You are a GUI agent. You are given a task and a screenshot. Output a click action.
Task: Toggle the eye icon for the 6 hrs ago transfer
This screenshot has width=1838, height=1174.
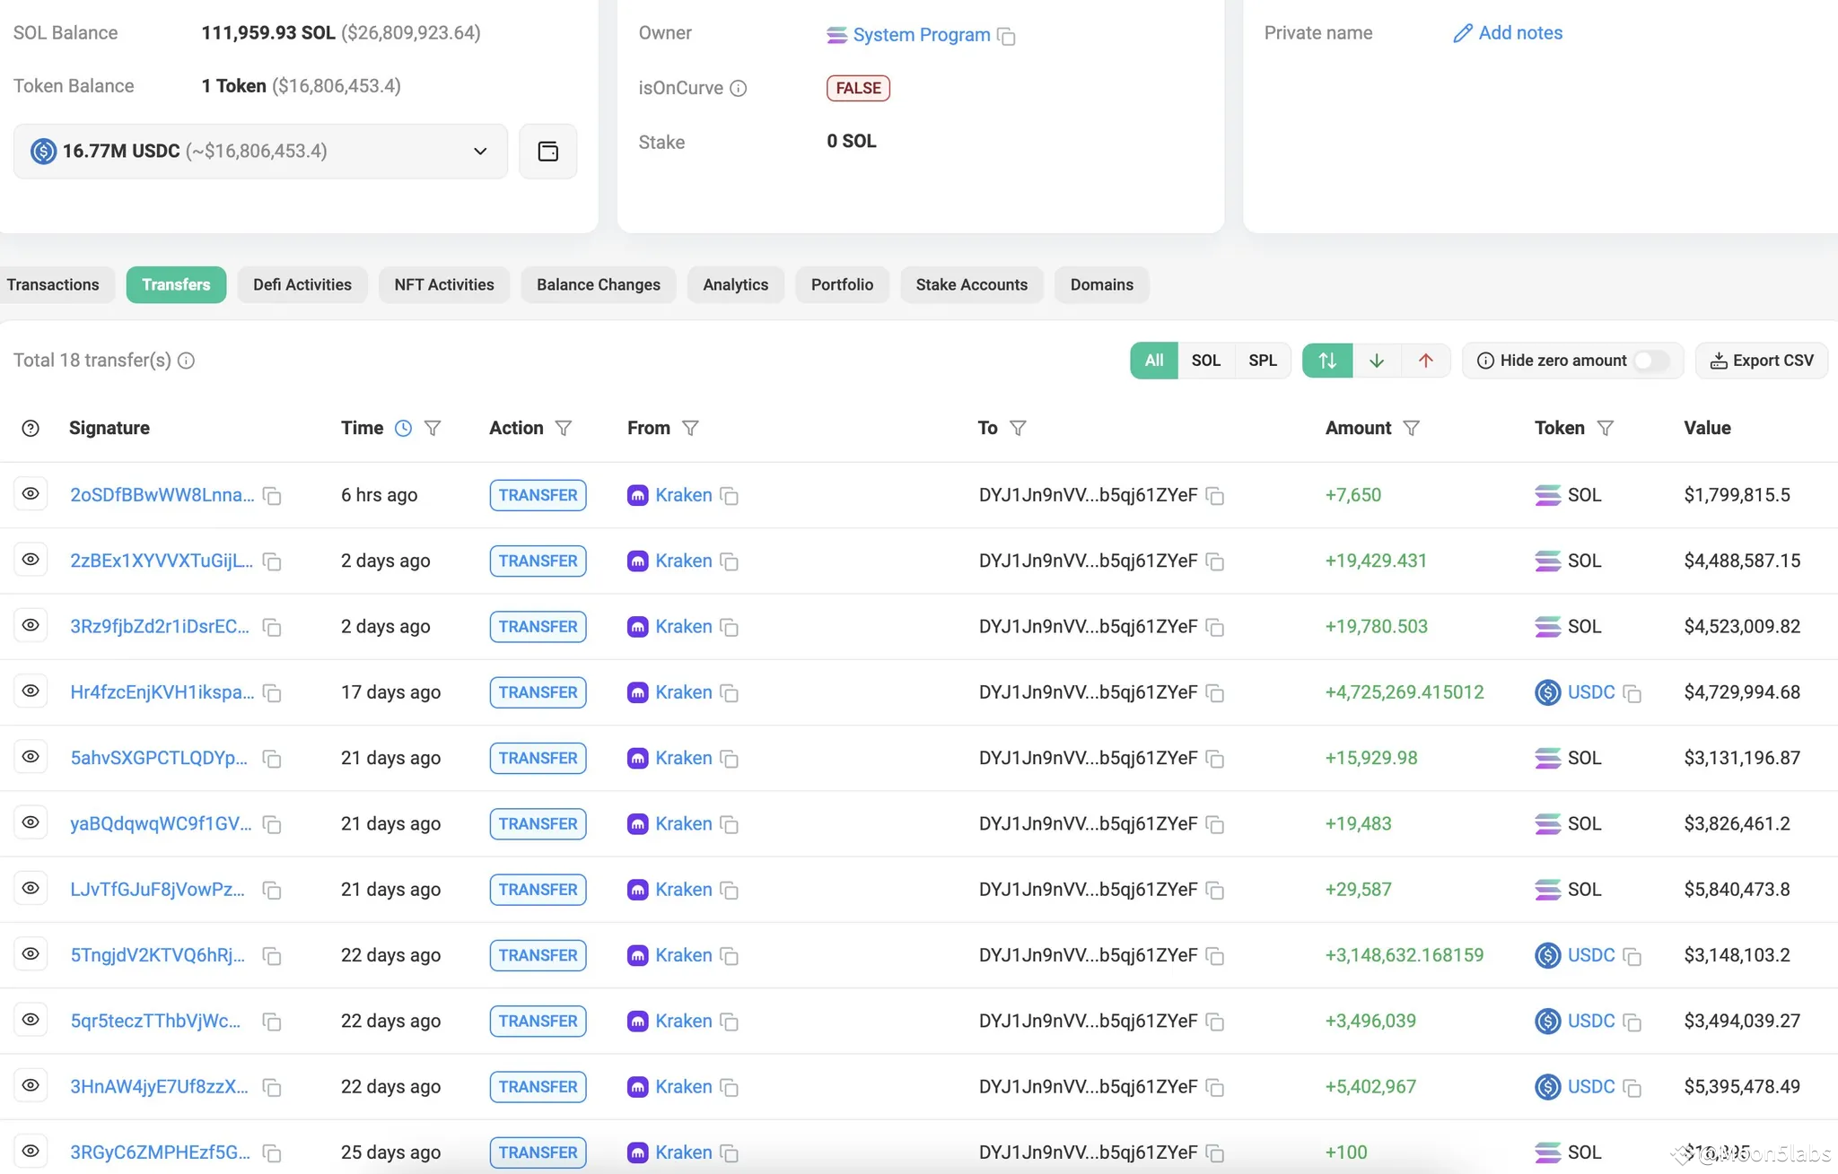point(31,494)
